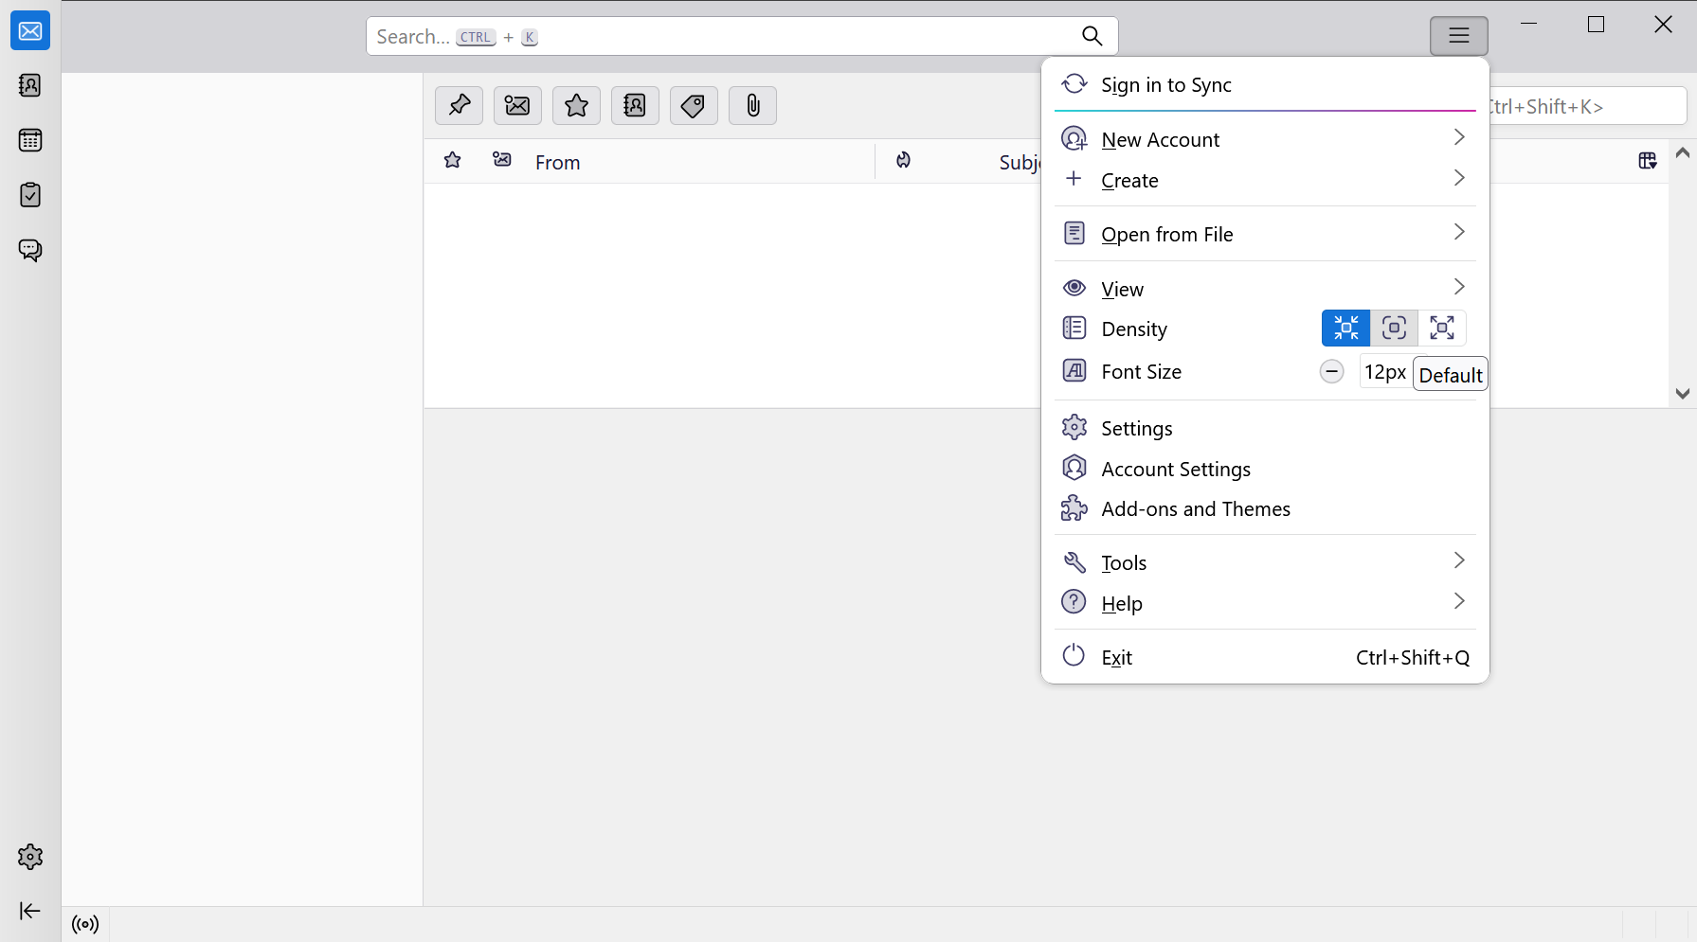Toggle the Starred quick filter
The width and height of the screenshot is (1697, 942).
click(576, 105)
